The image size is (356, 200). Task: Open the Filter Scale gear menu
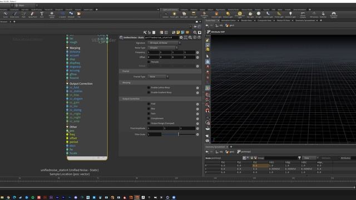tap(197, 134)
